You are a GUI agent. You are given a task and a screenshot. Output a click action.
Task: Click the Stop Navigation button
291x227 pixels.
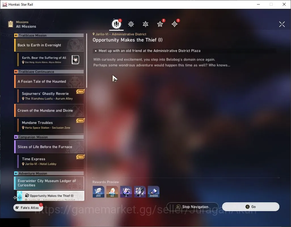pyautogui.click(x=192, y=207)
